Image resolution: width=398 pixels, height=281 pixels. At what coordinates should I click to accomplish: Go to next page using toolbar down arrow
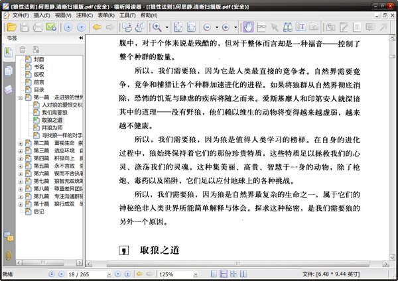pyautogui.click(x=82, y=27)
